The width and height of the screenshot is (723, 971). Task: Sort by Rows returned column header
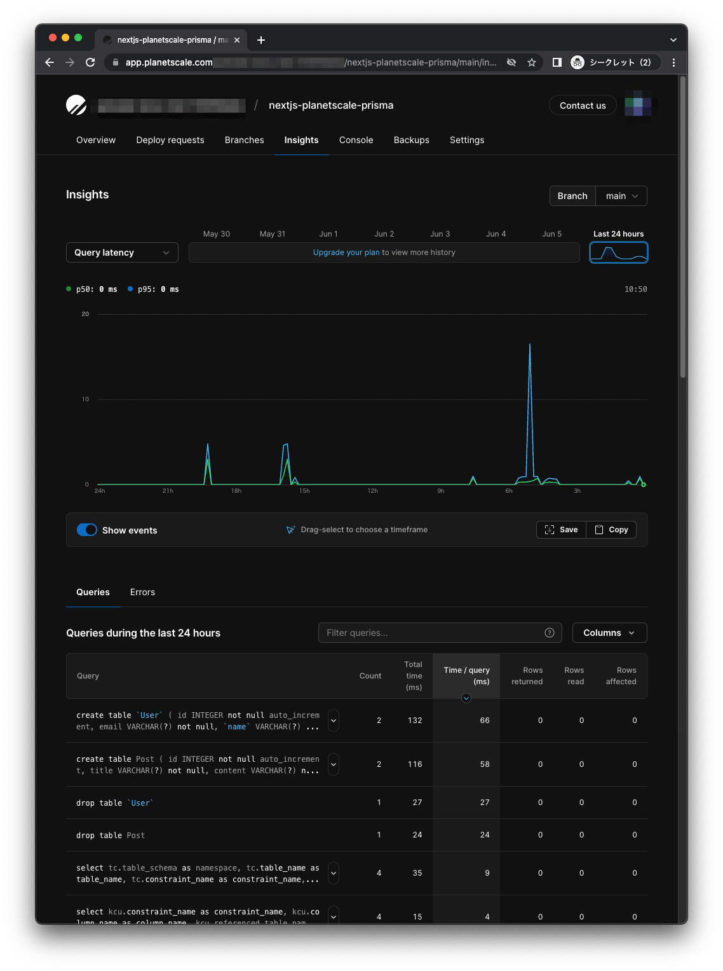coord(527,676)
